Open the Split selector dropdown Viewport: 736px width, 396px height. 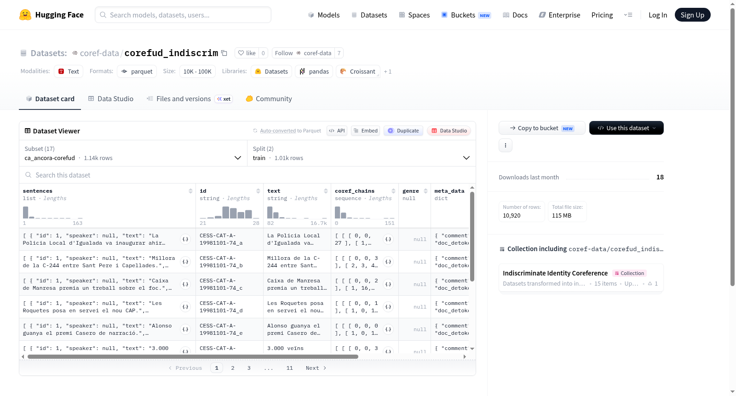coord(362,153)
